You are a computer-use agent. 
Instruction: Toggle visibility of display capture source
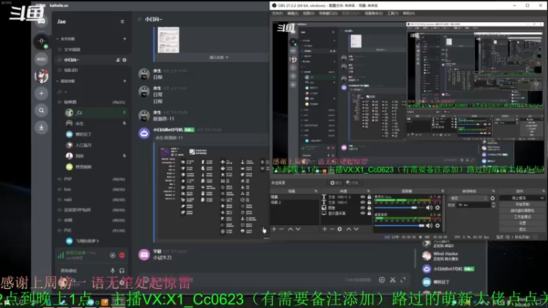363,213
